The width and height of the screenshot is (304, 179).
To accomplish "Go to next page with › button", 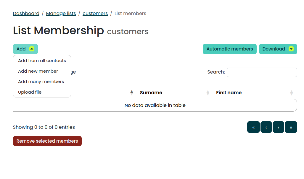I will [x=278, y=127].
